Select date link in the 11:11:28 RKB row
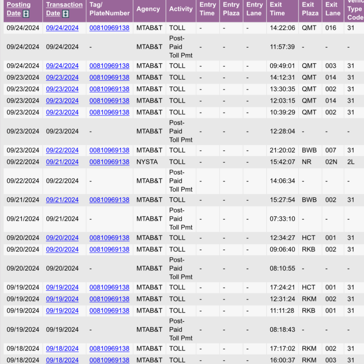The width and height of the screenshot is (364, 364). (62, 310)
